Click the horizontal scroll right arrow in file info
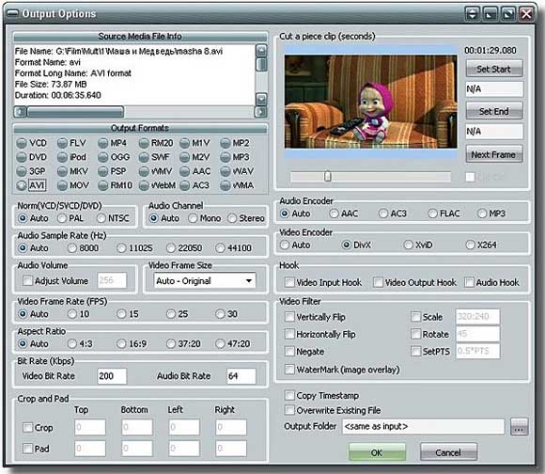 pyautogui.click(x=260, y=112)
